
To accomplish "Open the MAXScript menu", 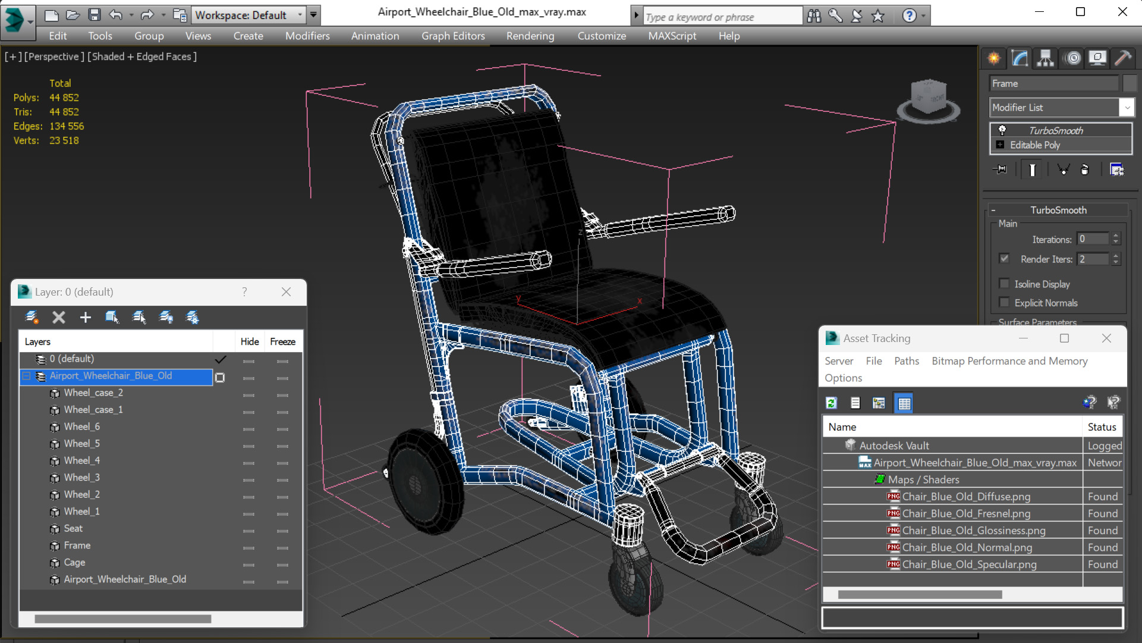I will pyautogui.click(x=672, y=36).
